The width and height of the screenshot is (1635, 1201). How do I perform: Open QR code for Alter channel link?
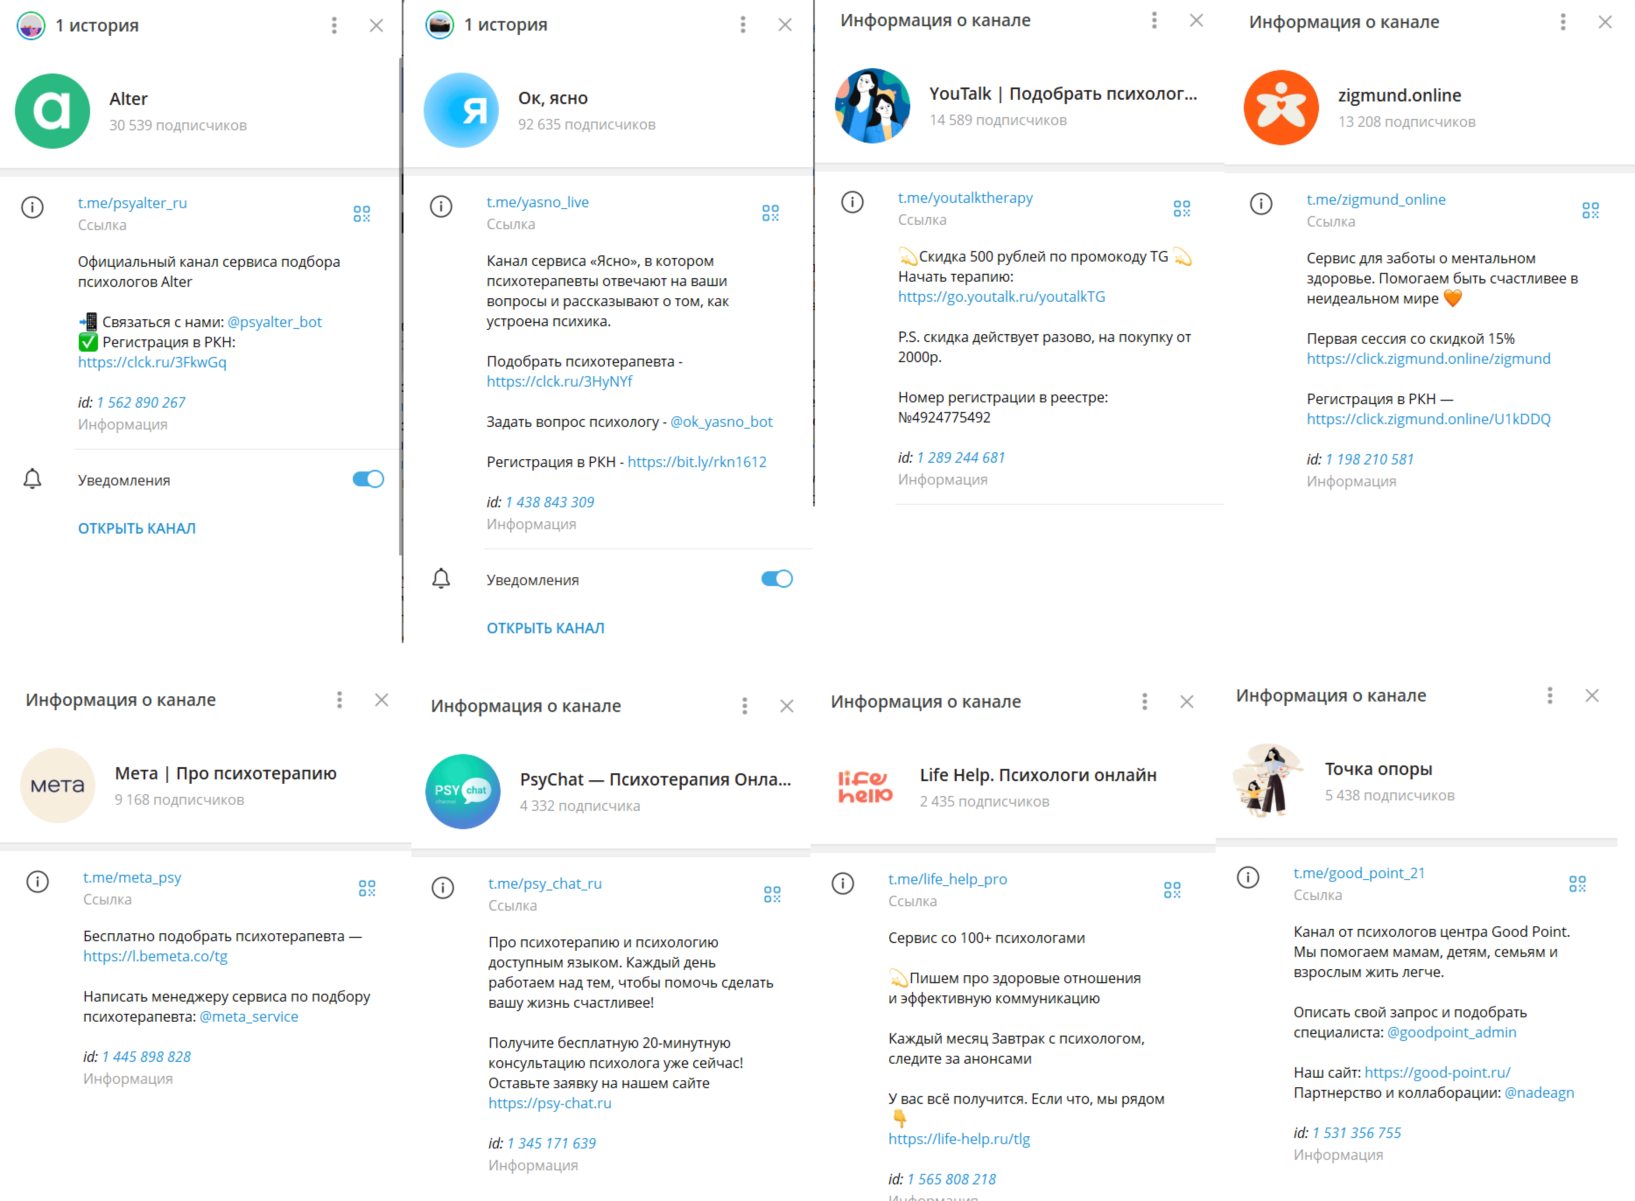tap(361, 213)
